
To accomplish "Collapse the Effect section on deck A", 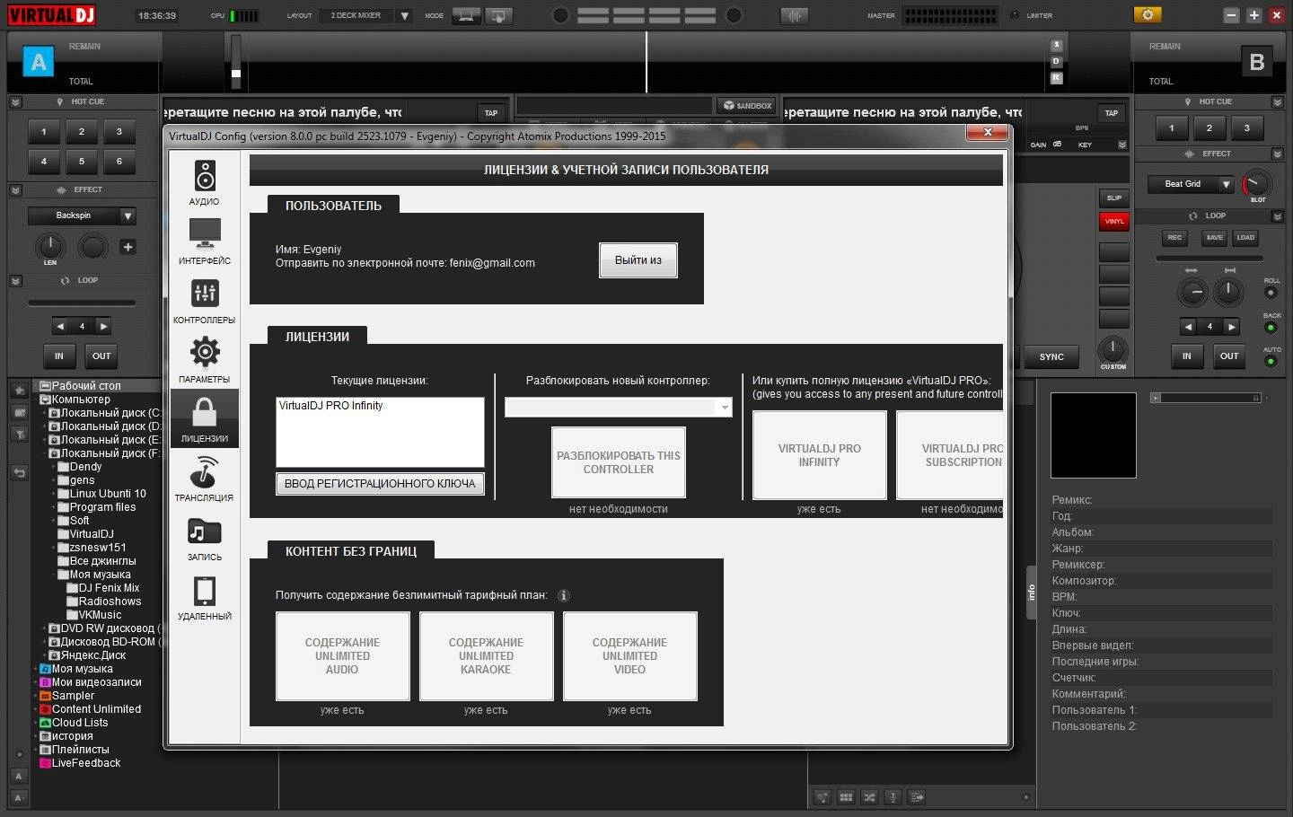I will (15, 190).
